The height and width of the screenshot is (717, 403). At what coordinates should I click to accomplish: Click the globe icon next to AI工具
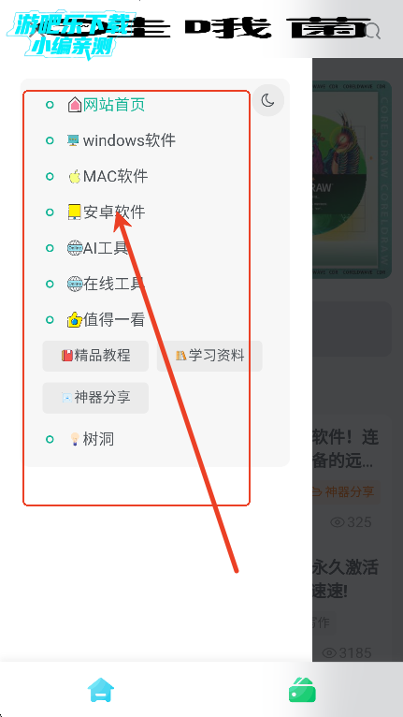[x=75, y=248]
